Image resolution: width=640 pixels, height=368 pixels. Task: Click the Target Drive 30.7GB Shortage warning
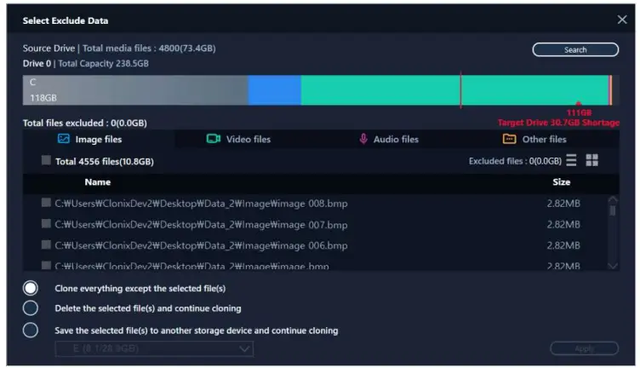click(x=558, y=123)
